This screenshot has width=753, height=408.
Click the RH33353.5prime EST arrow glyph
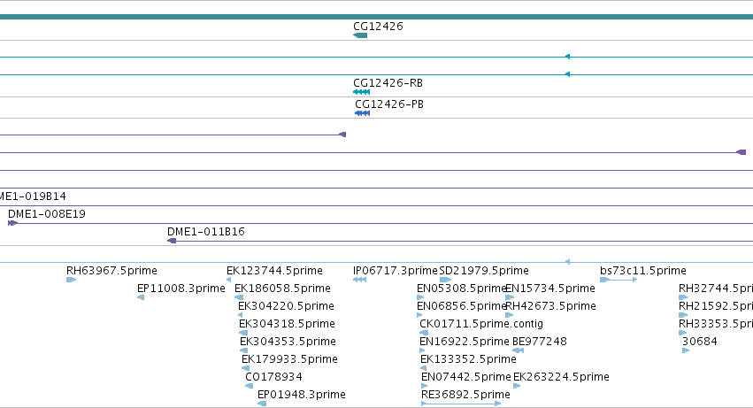[x=683, y=333]
